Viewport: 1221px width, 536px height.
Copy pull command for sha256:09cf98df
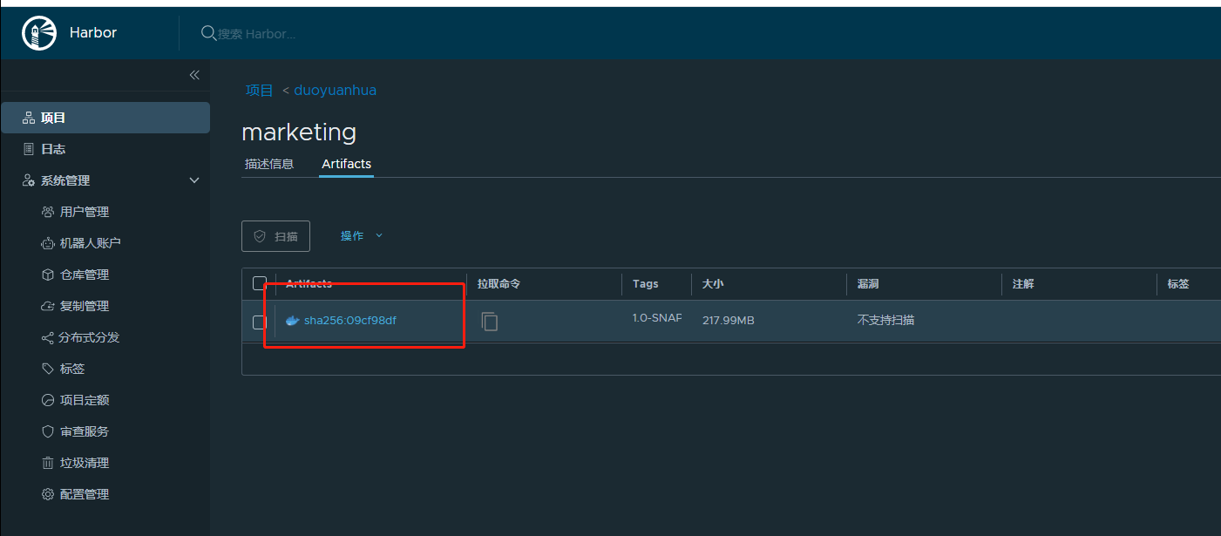coord(490,321)
